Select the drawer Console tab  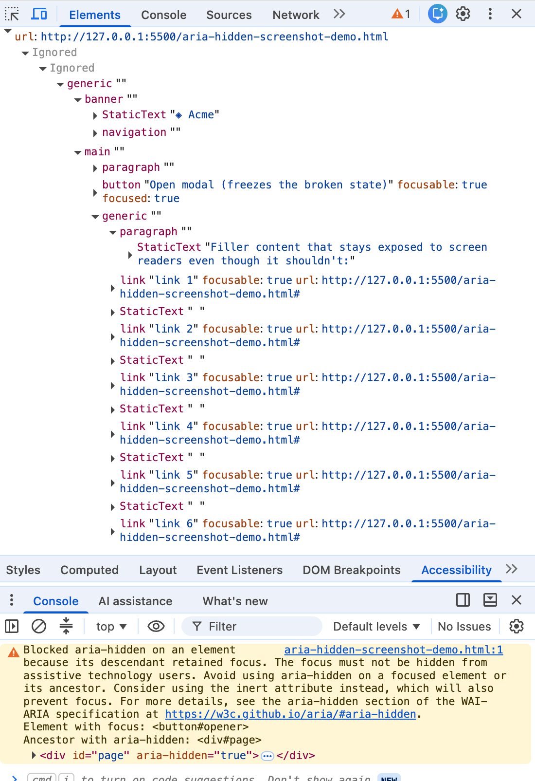[x=56, y=601]
